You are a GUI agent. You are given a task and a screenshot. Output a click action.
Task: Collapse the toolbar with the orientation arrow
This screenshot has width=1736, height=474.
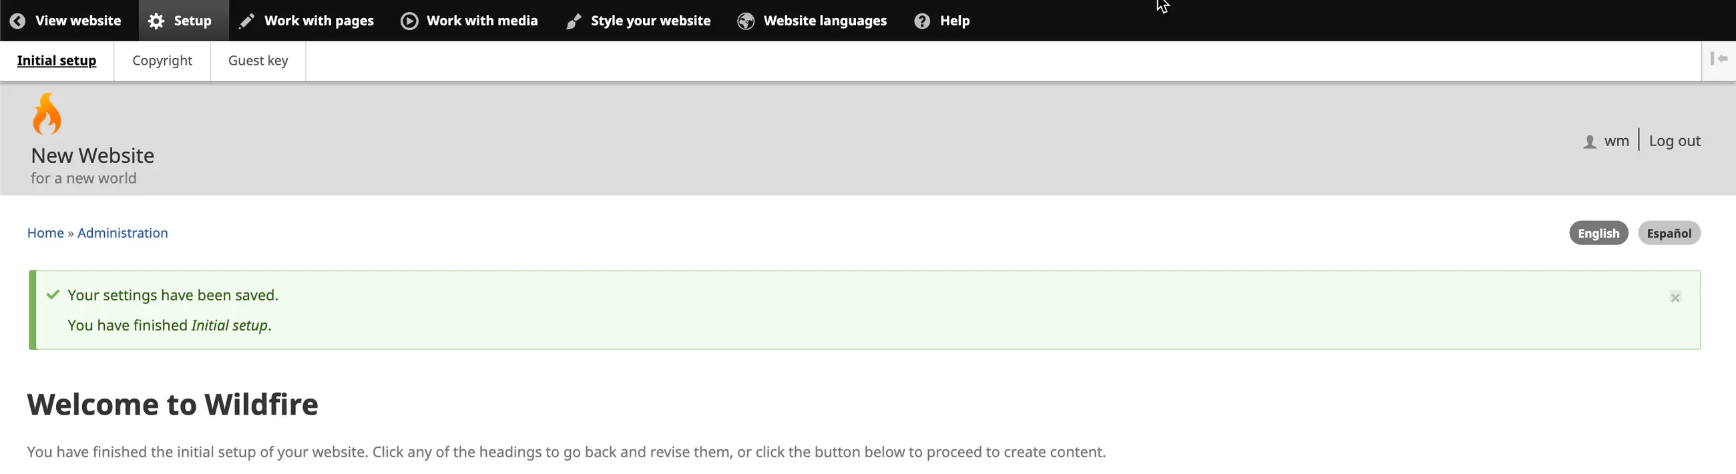pos(1719,59)
